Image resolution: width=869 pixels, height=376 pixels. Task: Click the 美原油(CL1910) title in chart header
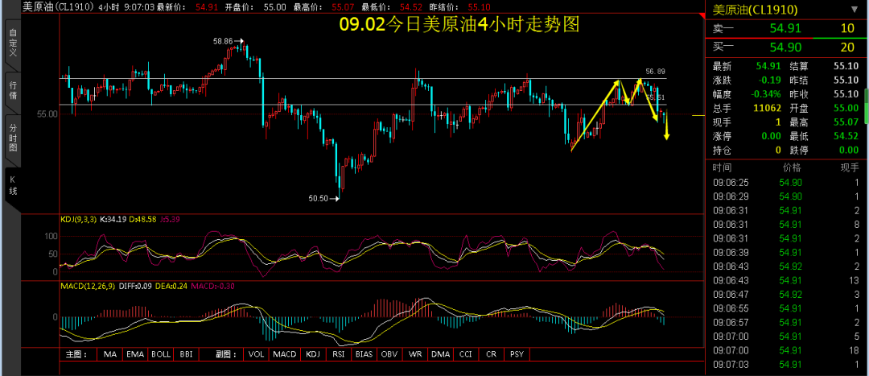click(x=59, y=7)
